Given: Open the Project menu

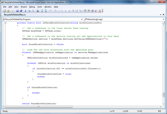Looking at the screenshot, I should pos(24,7).
